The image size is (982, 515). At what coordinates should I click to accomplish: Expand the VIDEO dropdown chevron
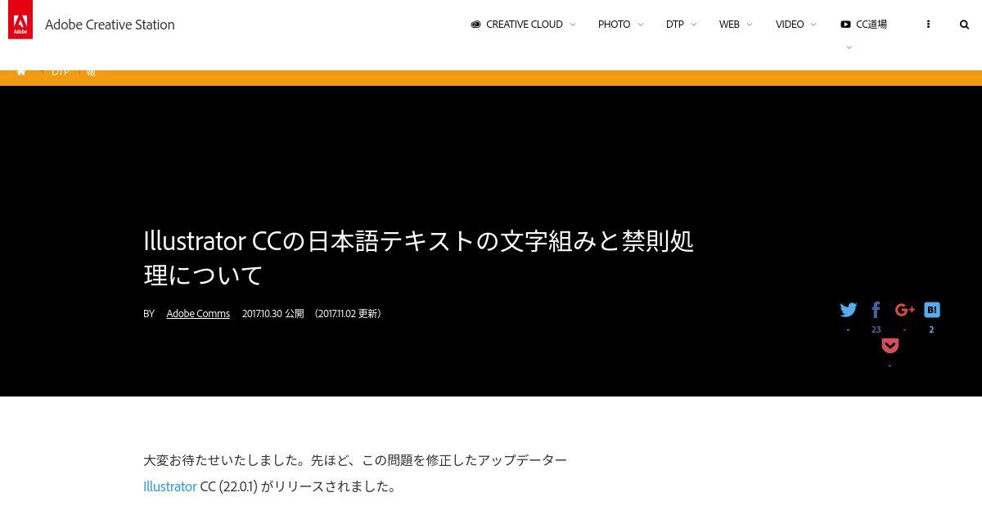pos(813,25)
